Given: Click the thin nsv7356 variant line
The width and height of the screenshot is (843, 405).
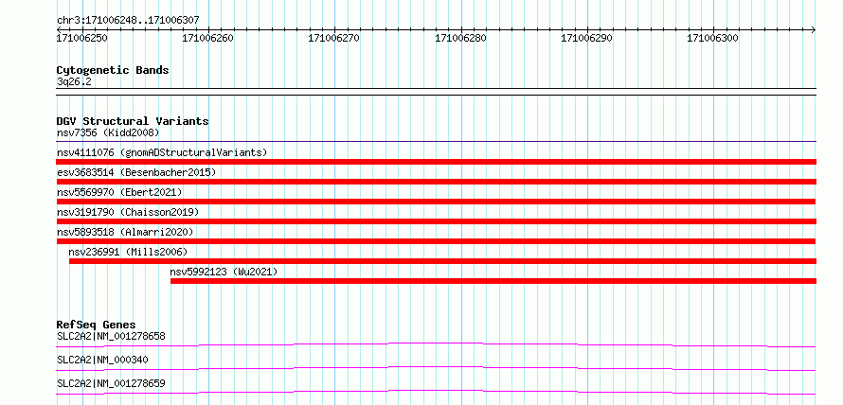Looking at the screenshot, I should pyautogui.click(x=436, y=142).
